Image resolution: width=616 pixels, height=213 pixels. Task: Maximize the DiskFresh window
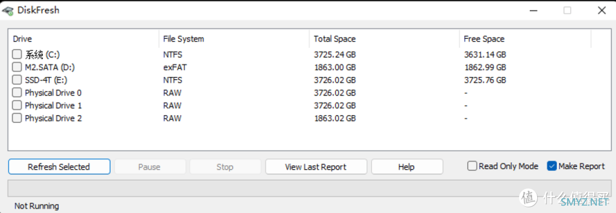[568, 11]
